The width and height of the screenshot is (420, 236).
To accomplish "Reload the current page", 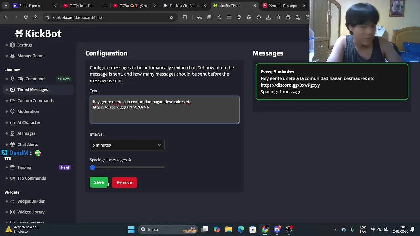I will click(x=26, y=17).
